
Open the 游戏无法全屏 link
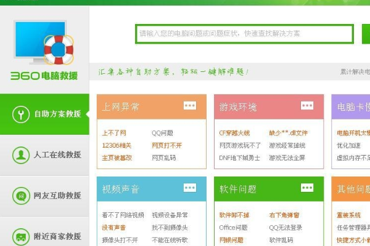pyautogui.click(x=287, y=157)
